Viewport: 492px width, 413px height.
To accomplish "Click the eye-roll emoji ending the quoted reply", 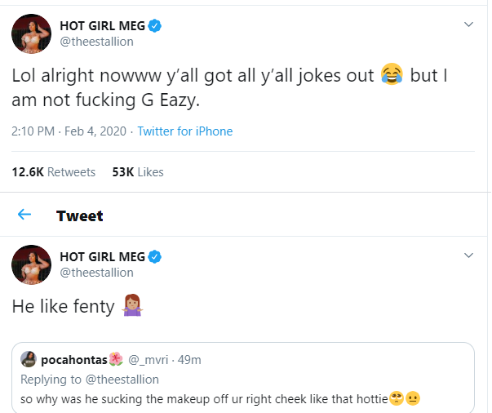I will tap(397, 397).
